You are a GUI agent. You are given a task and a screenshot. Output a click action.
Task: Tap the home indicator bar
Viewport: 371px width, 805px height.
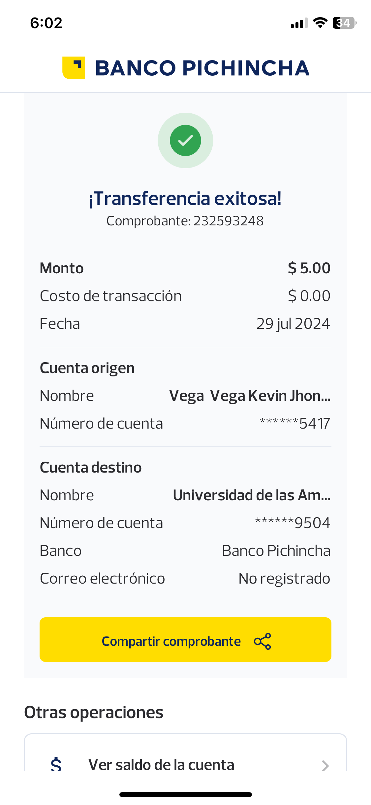click(185, 794)
